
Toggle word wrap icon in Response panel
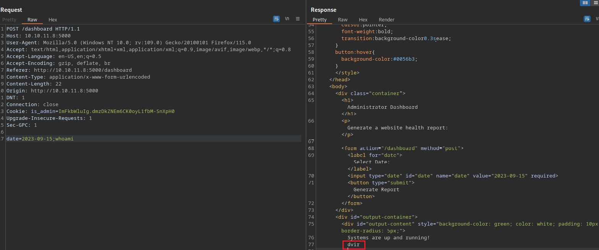point(587,19)
